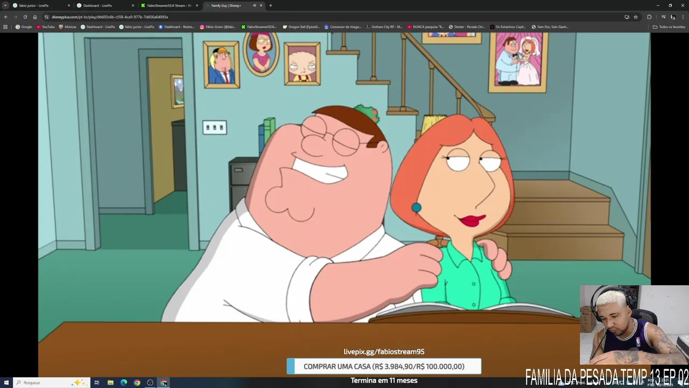
Task: Open the 'Sem Dor, Sem Ganh...' bookmark
Action: click(550, 26)
